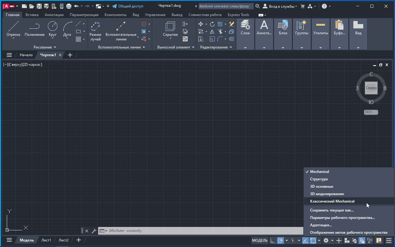Image resolution: width=395 pixels, height=247 pixels.
Task: Toggle ortho mode in status bar
Action: [273, 241]
